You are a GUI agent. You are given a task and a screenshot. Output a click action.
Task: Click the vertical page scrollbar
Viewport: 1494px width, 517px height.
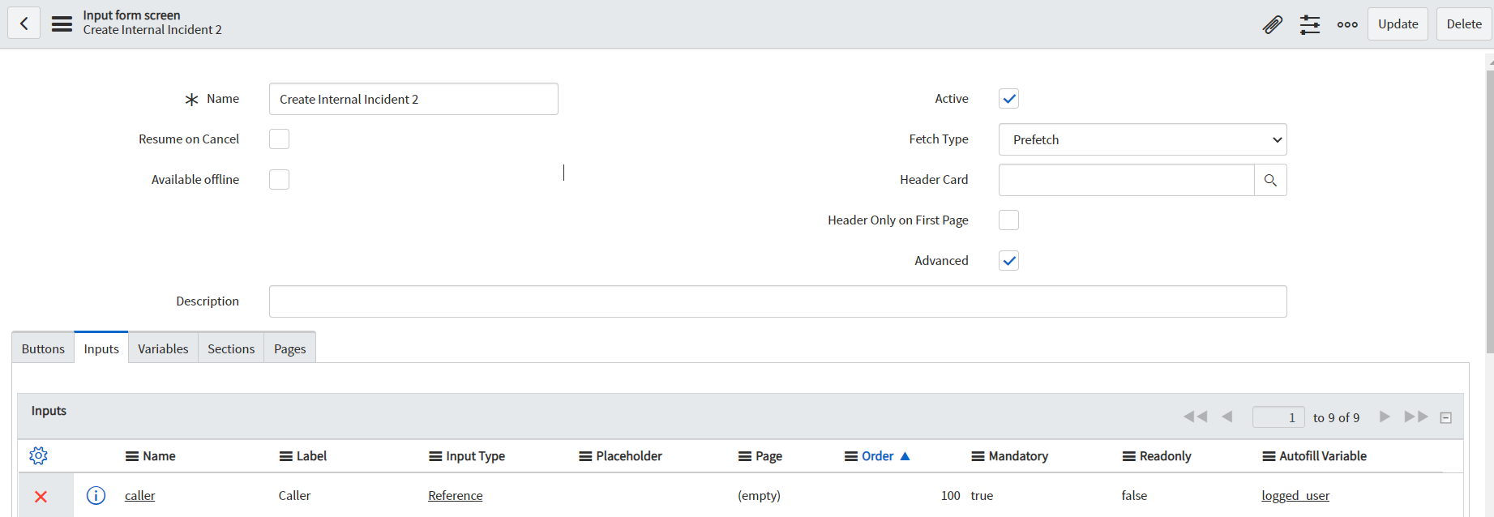[x=1490, y=211]
